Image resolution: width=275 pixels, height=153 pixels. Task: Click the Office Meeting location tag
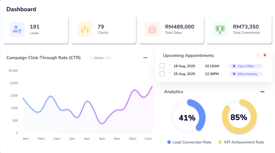245,74
